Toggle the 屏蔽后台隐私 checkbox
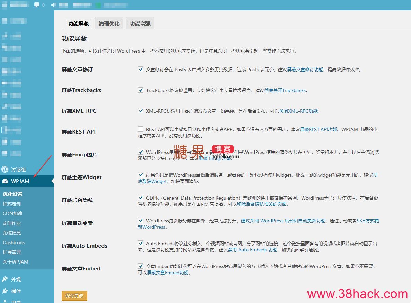Screen dimensions: 411x303 pyautogui.click(x=141, y=198)
